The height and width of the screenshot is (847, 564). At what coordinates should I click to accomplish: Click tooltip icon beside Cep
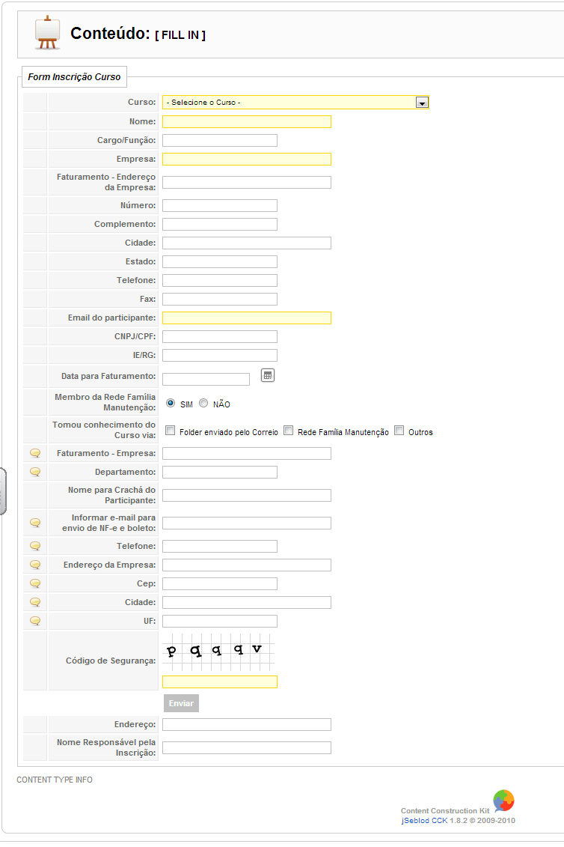(35, 583)
